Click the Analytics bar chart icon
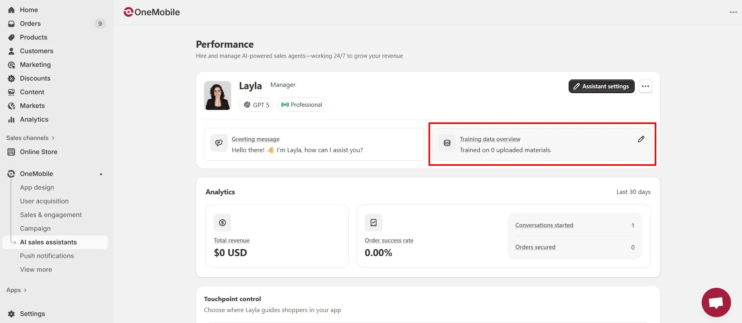The width and height of the screenshot is (742, 323). point(11,120)
